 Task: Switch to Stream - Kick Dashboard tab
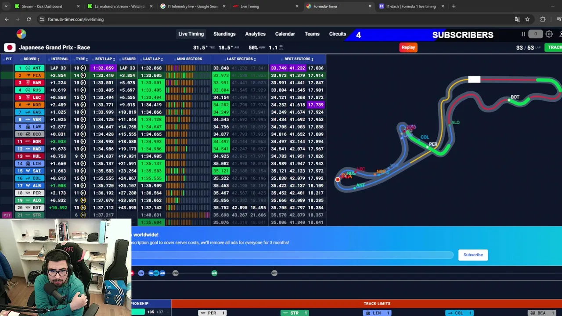click(42, 6)
